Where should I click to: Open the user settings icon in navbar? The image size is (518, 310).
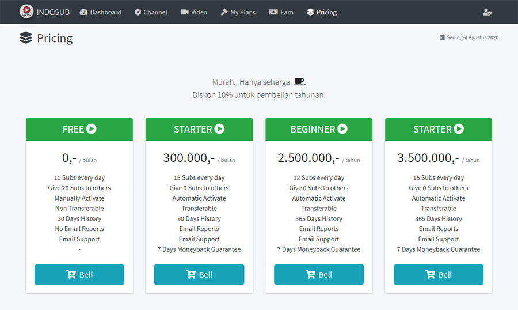[x=487, y=12]
